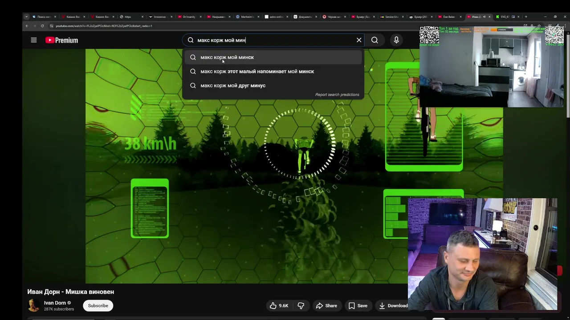Save the video to a playlist
570x320 pixels.
pos(358,306)
